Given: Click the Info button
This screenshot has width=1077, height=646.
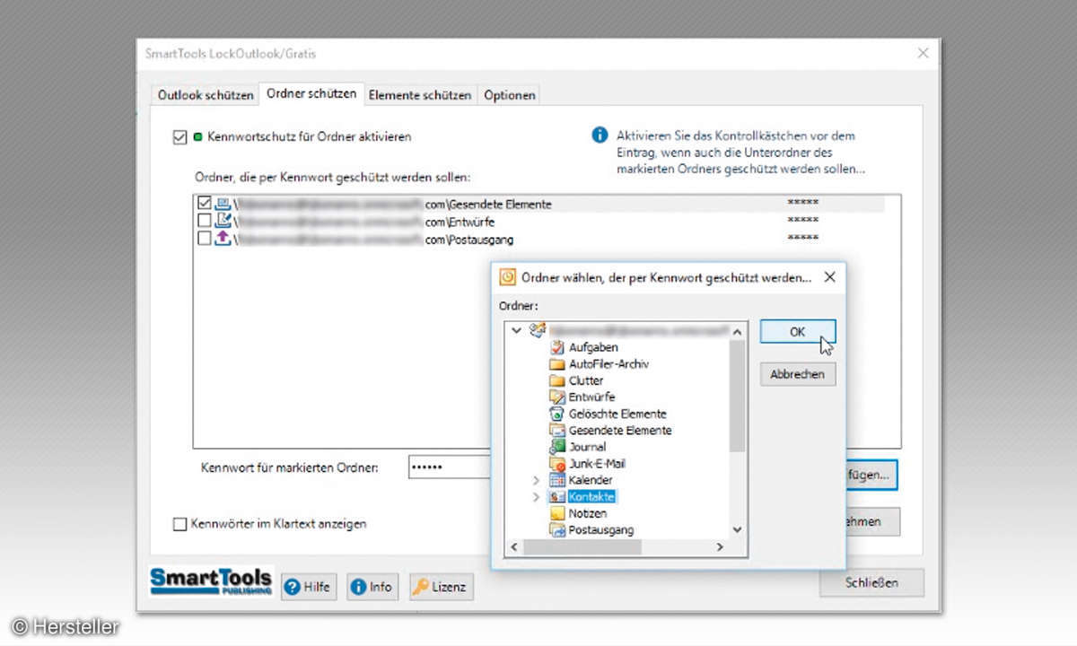Looking at the screenshot, I should (x=372, y=587).
